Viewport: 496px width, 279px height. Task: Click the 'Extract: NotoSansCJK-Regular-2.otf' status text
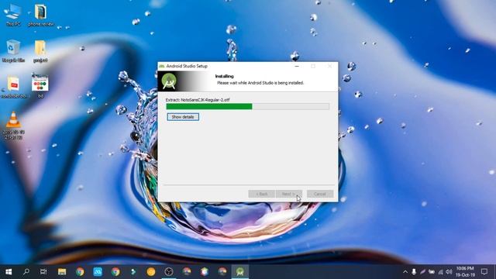tap(198, 100)
